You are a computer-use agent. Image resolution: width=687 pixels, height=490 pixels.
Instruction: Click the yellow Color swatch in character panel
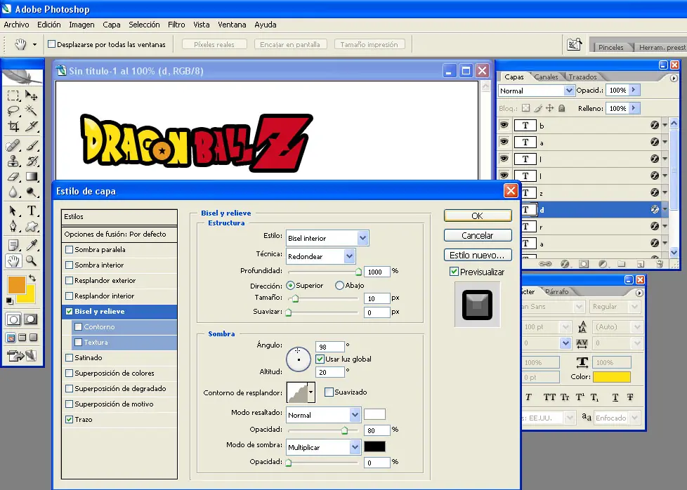pos(612,376)
